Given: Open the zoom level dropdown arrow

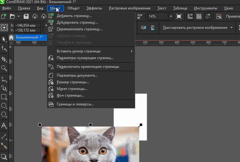Looking at the screenshot, I should coord(171,16).
